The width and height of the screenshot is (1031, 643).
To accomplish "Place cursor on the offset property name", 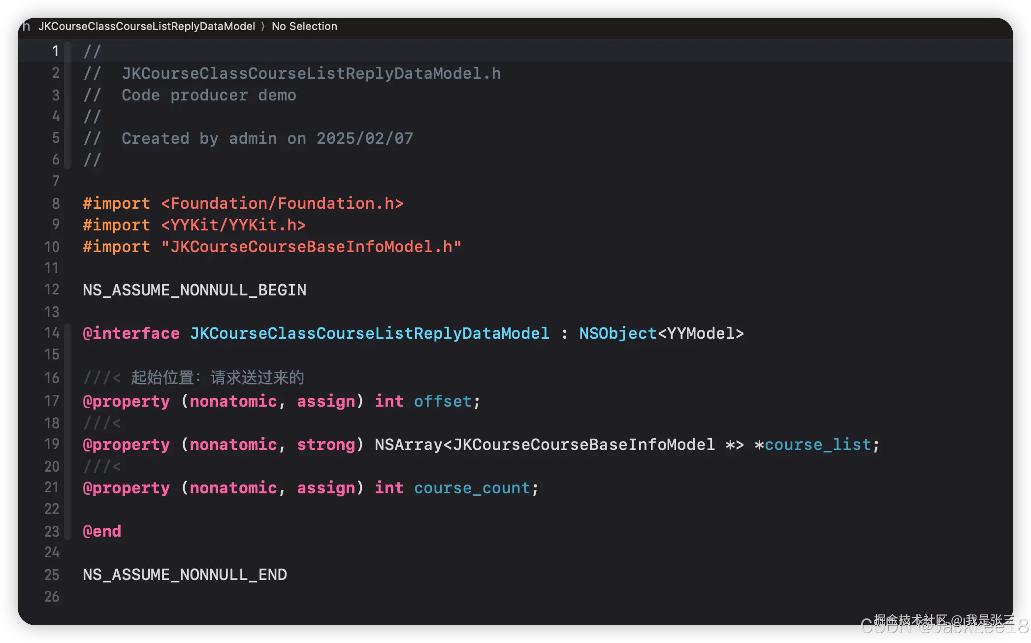I will coord(443,401).
